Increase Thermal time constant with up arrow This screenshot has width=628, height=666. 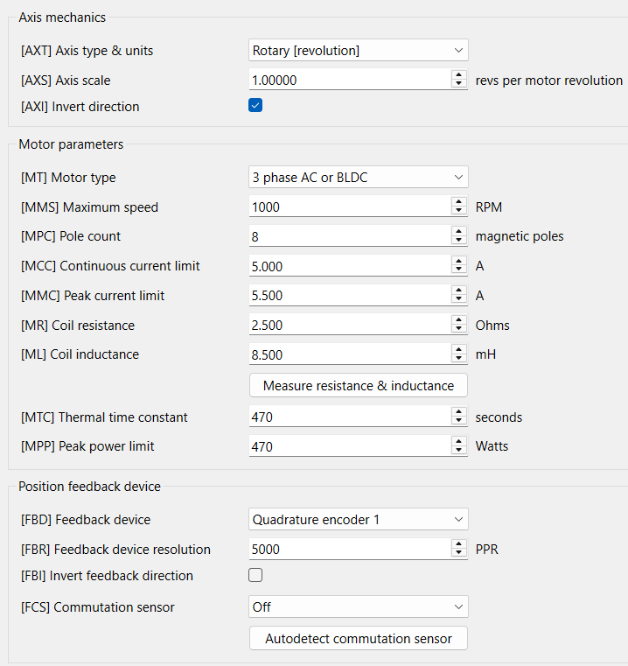[459, 412]
